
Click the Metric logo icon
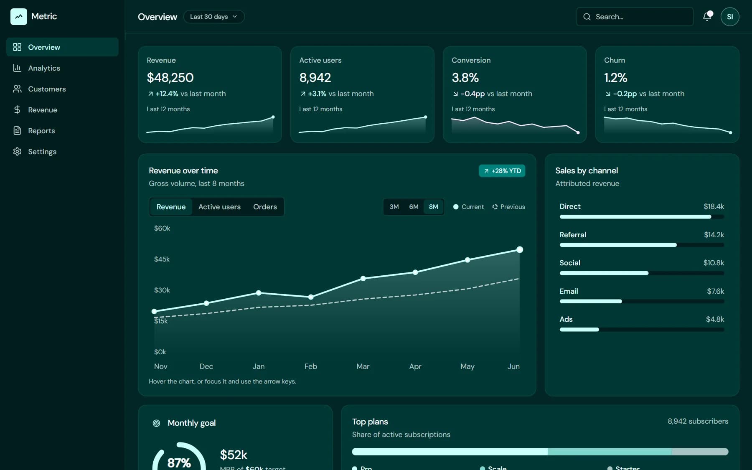tap(19, 17)
